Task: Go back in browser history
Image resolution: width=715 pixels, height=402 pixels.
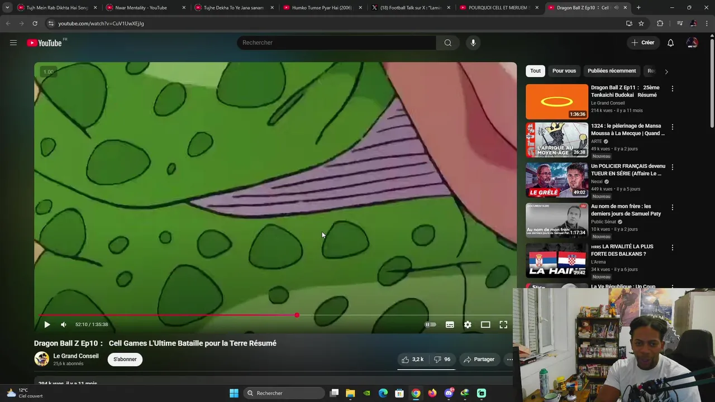Action: (x=8, y=23)
